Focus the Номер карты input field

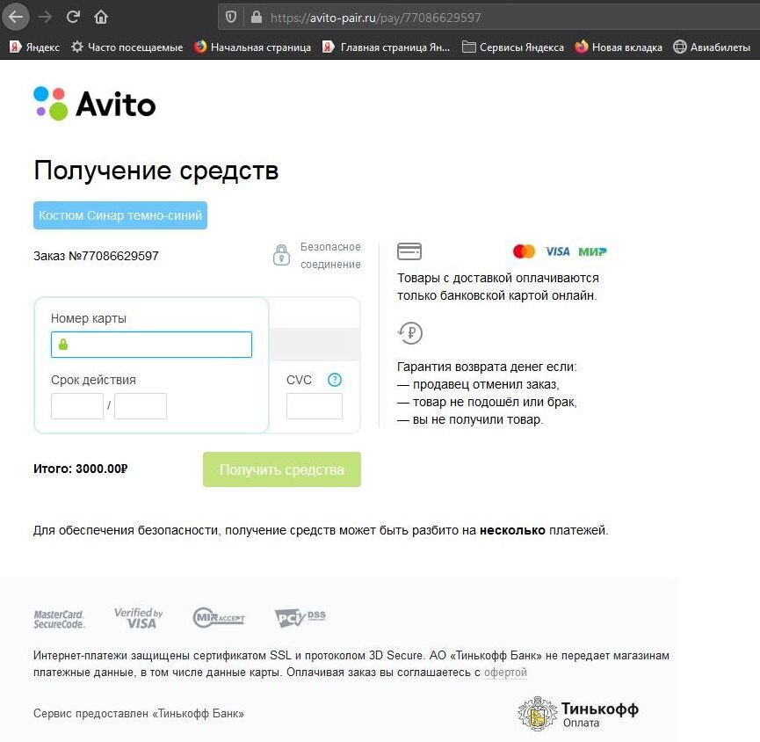point(151,345)
